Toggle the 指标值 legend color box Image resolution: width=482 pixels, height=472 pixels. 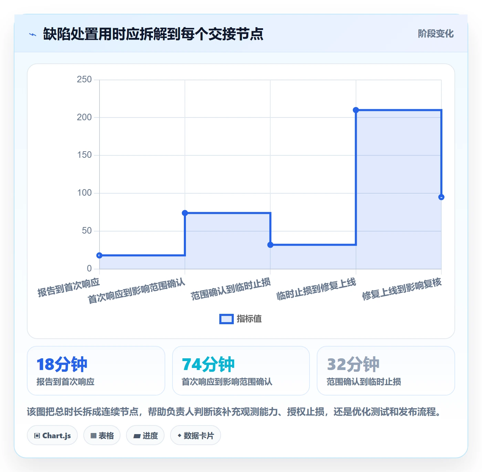click(x=227, y=319)
